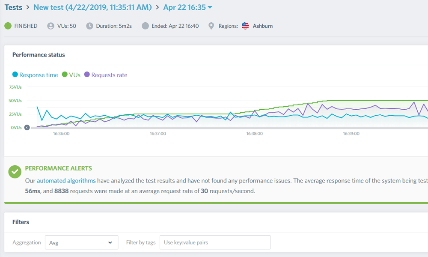Click the 0VUs y-axis label

tap(16, 128)
